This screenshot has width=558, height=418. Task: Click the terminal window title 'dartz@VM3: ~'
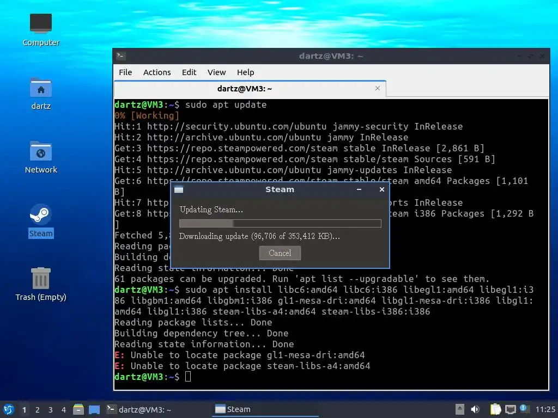pos(331,56)
